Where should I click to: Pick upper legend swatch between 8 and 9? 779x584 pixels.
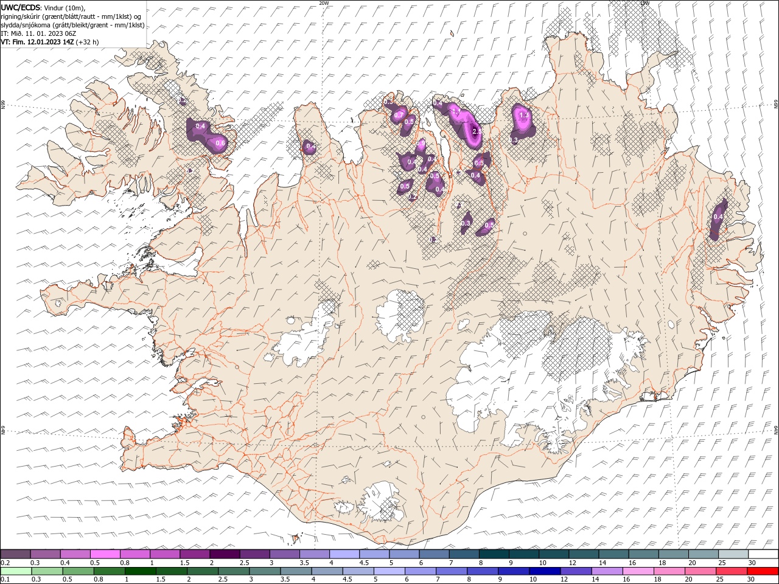click(494, 554)
